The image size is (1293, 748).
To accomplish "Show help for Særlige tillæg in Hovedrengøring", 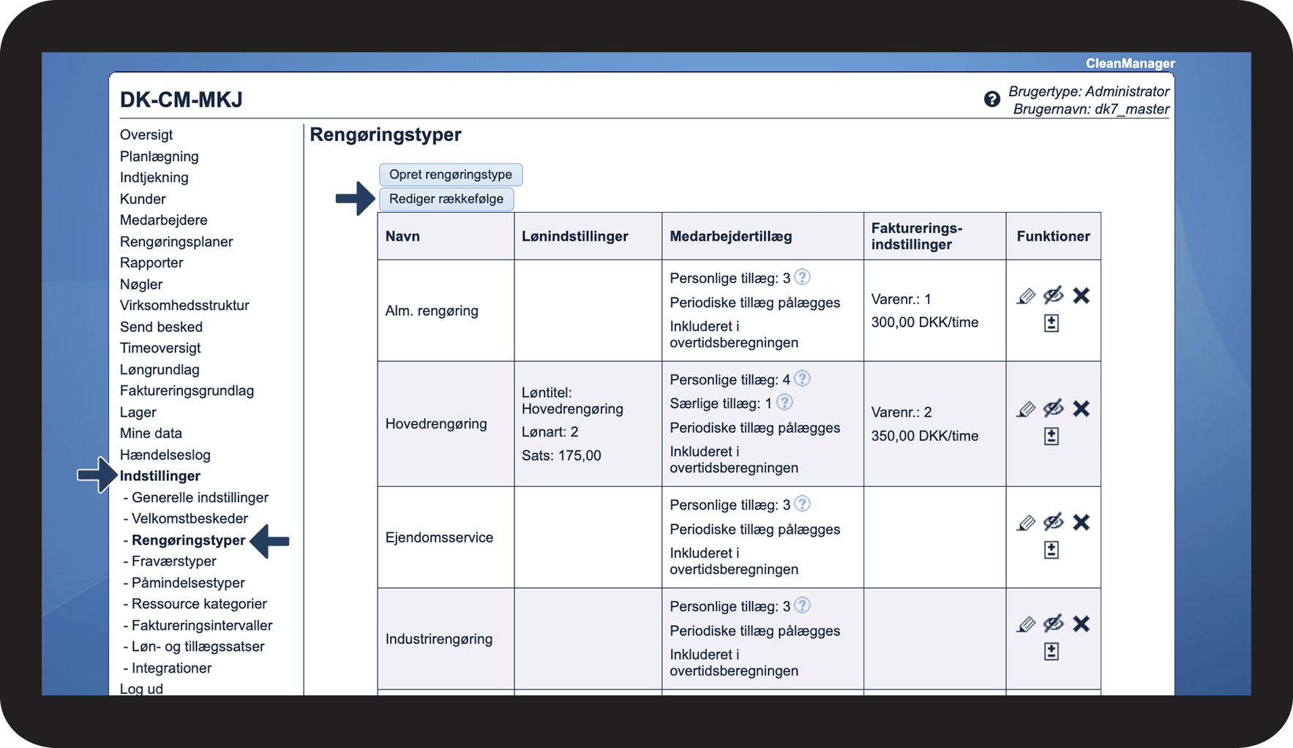I will (x=784, y=402).
